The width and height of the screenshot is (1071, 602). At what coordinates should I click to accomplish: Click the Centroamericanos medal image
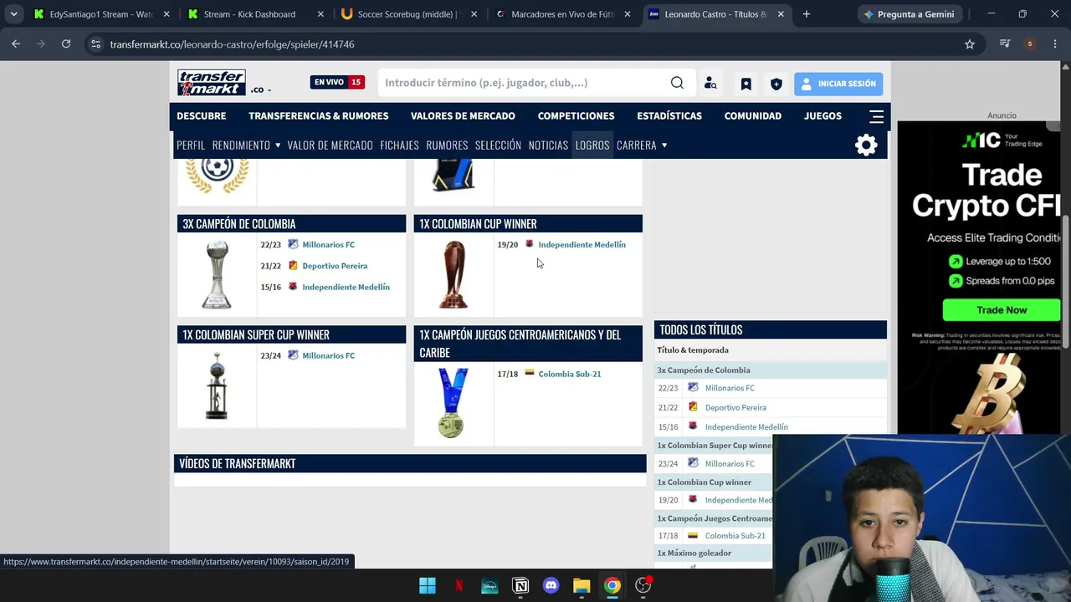452,403
